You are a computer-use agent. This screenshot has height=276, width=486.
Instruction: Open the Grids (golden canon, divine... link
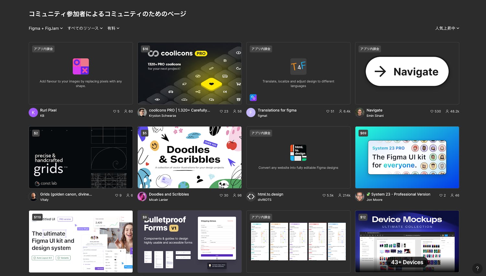click(x=66, y=194)
